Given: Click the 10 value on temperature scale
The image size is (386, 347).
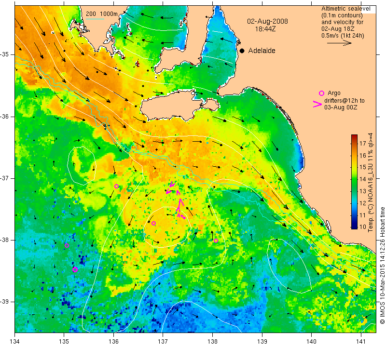Looking at the screenshot, I should [x=363, y=227].
